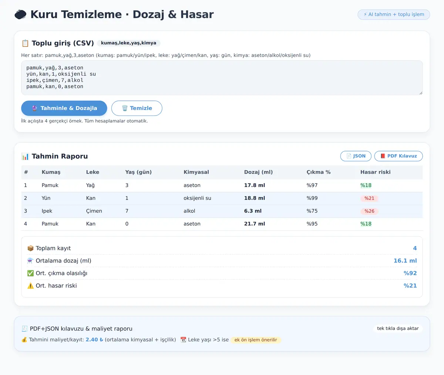Click the money bag icon beside Tahmini maliyet
444x375 pixels.
24,340
